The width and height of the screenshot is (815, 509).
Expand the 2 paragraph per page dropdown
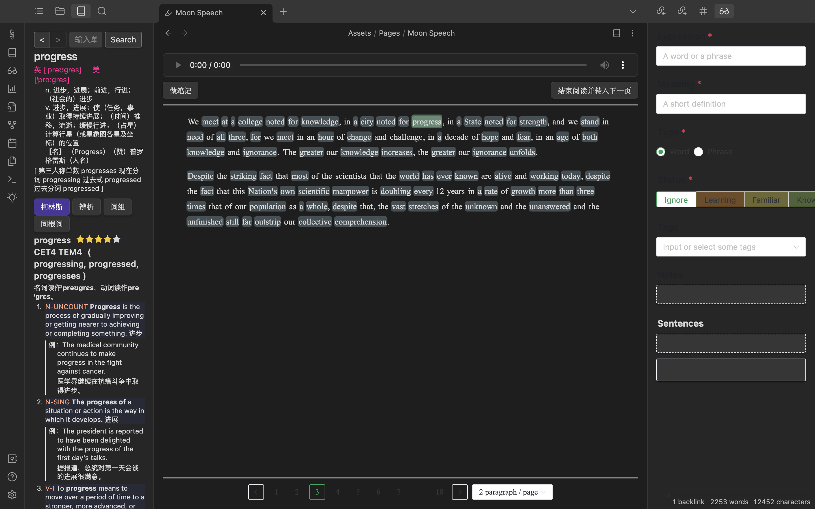tap(512, 491)
